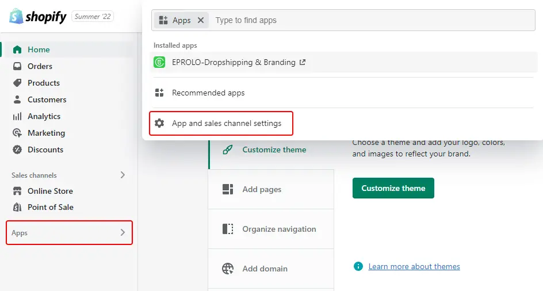Viewport: 543px width, 291px height.
Task: Open App and sales channel settings
Action: [221, 123]
